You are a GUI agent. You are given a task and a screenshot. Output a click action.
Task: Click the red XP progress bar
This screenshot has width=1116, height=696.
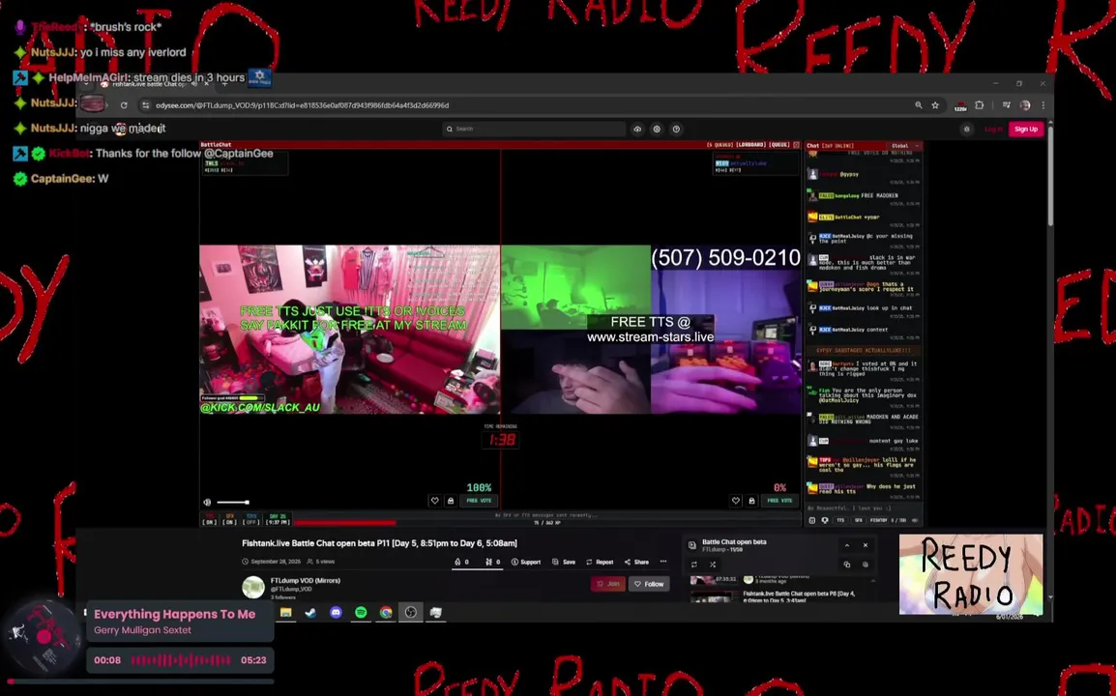345,523
